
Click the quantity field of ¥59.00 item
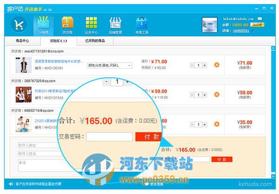[198, 95]
